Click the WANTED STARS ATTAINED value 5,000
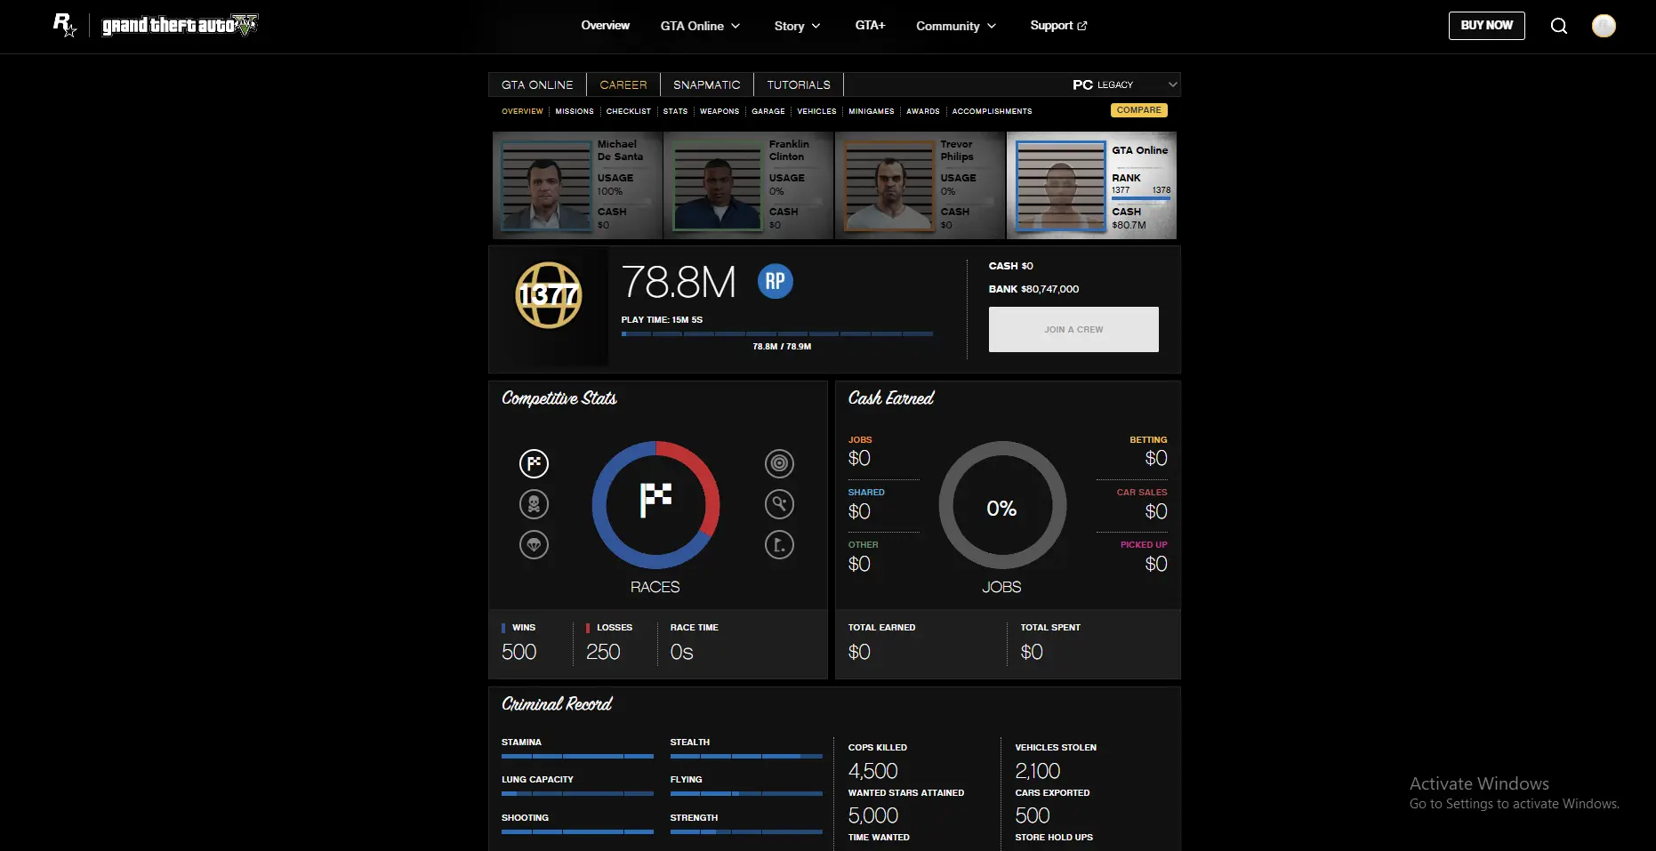 click(873, 815)
